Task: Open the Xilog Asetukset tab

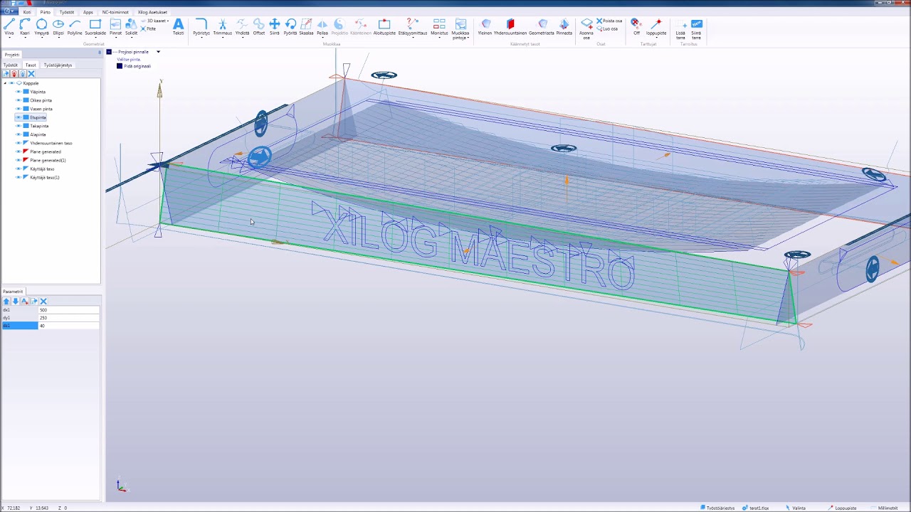Action: pos(152,12)
